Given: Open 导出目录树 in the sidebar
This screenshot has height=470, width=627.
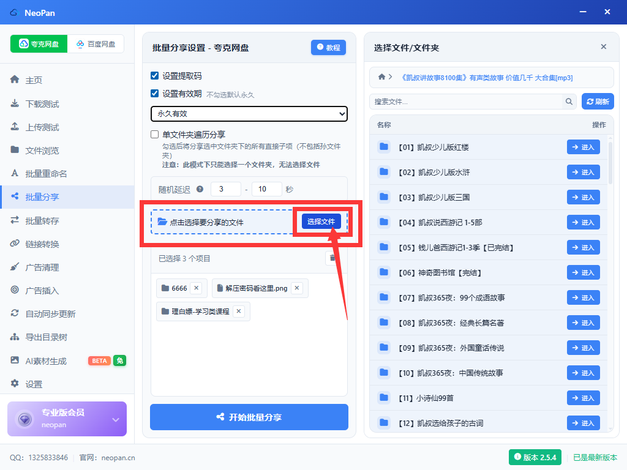Looking at the screenshot, I should pos(67,337).
